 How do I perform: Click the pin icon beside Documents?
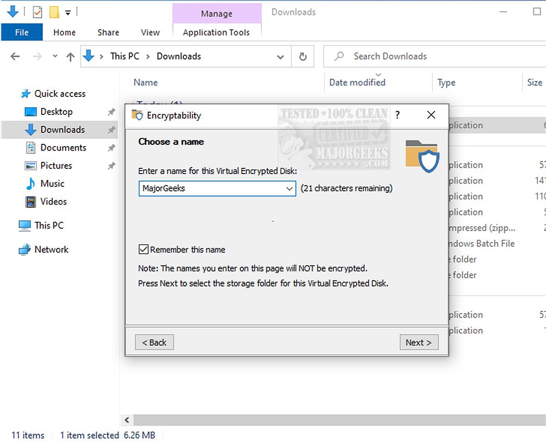coord(111,148)
